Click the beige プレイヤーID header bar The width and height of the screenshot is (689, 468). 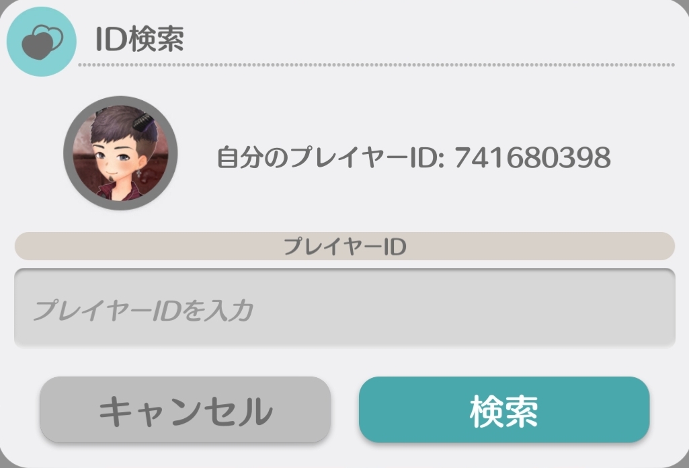344,246
